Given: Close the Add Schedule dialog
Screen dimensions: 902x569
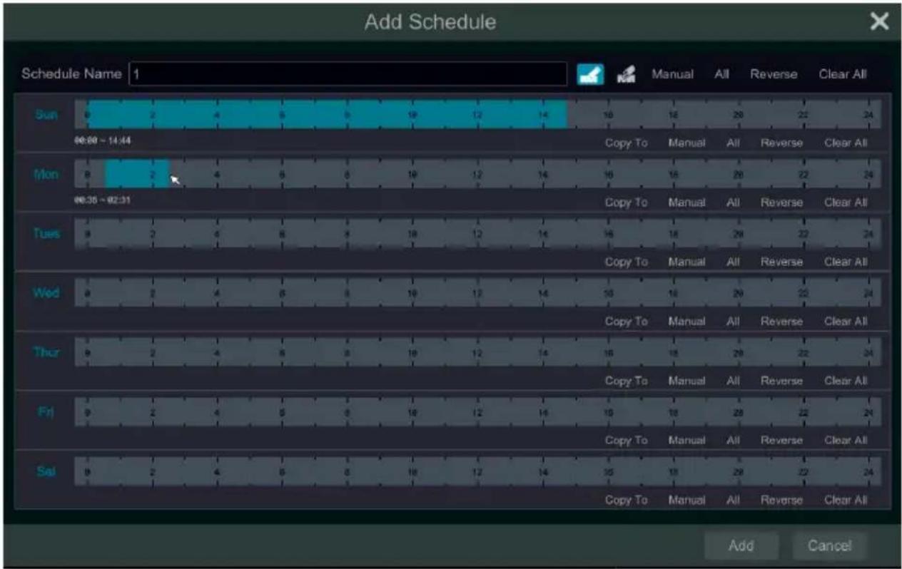Looking at the screenshot, I should pos(879,21).
